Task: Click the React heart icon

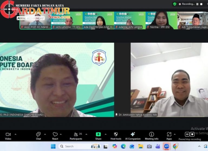Action: pyautogui.click(x=55, y=134)
